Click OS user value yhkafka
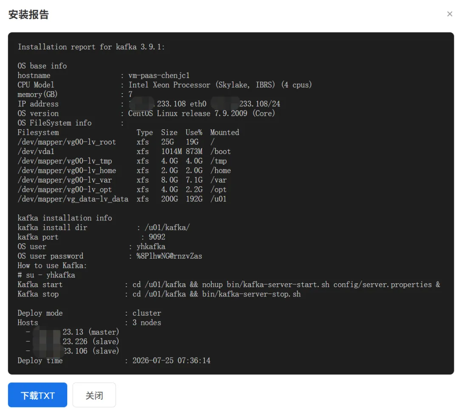The height and width of the screenshot is (416, 459). pos(151,247)
